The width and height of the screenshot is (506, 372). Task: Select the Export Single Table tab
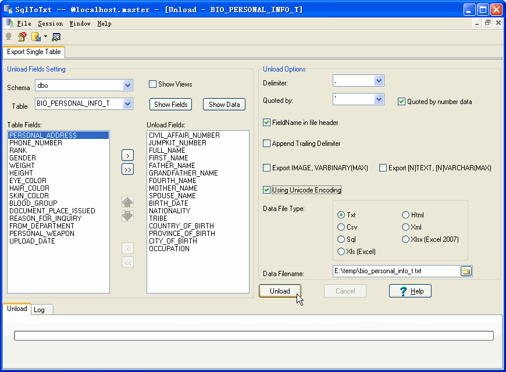click(x=34, y=52)
